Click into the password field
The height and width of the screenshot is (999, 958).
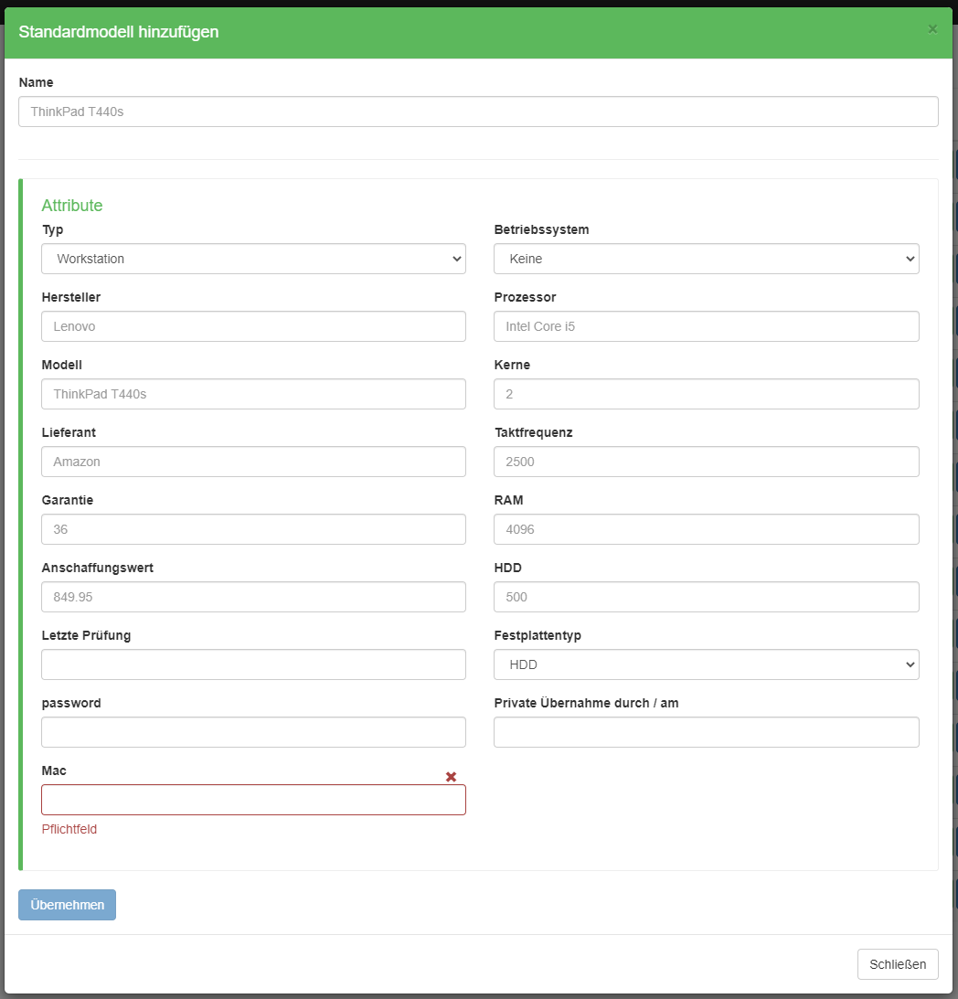253,732
